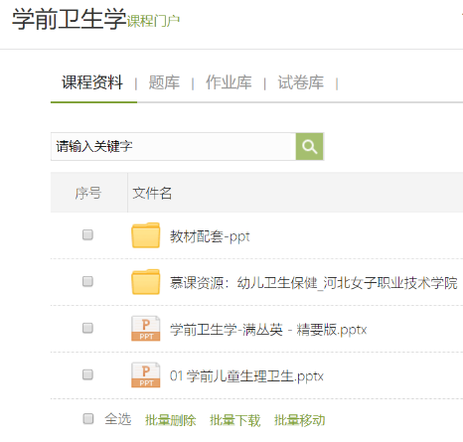Open the 慕课资源 folder icon
The image size is (463, 442).
(x=146, y=282)
